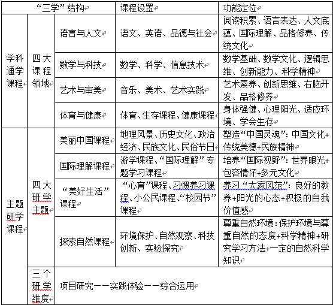333x305 pixels.
Task: Click the 数学、科学、信息技术 cell
Action: (166, 65)
